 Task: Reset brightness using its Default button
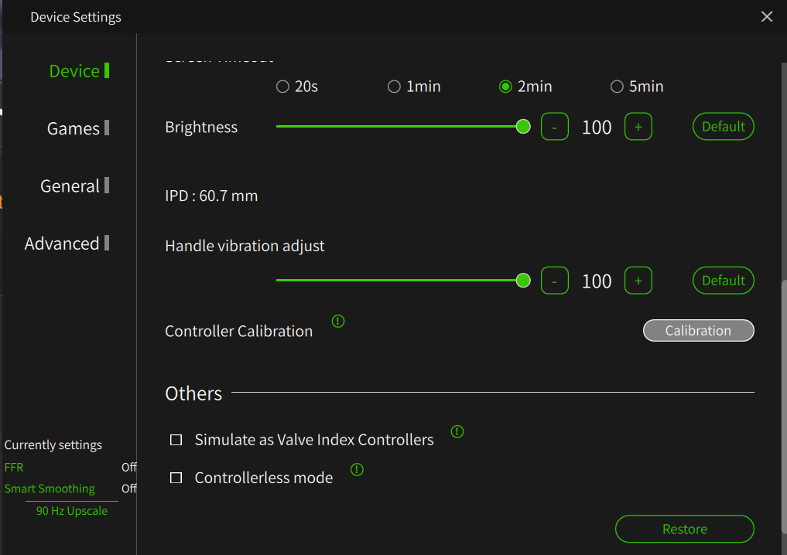[723, 127]
